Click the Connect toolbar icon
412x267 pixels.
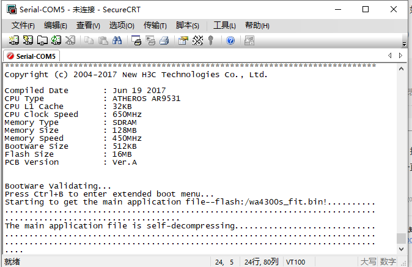[x=13, y=40]
